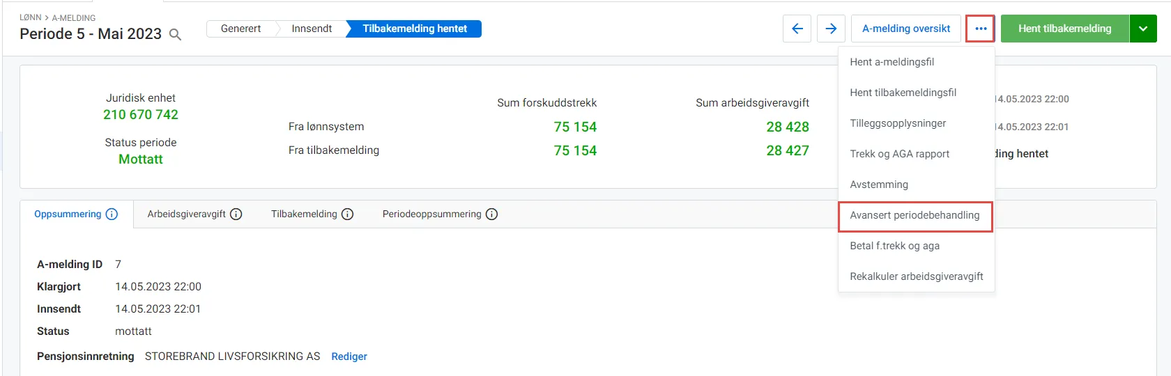
Task: Click the Innsendt status step
Action: [x=312, y=29]
